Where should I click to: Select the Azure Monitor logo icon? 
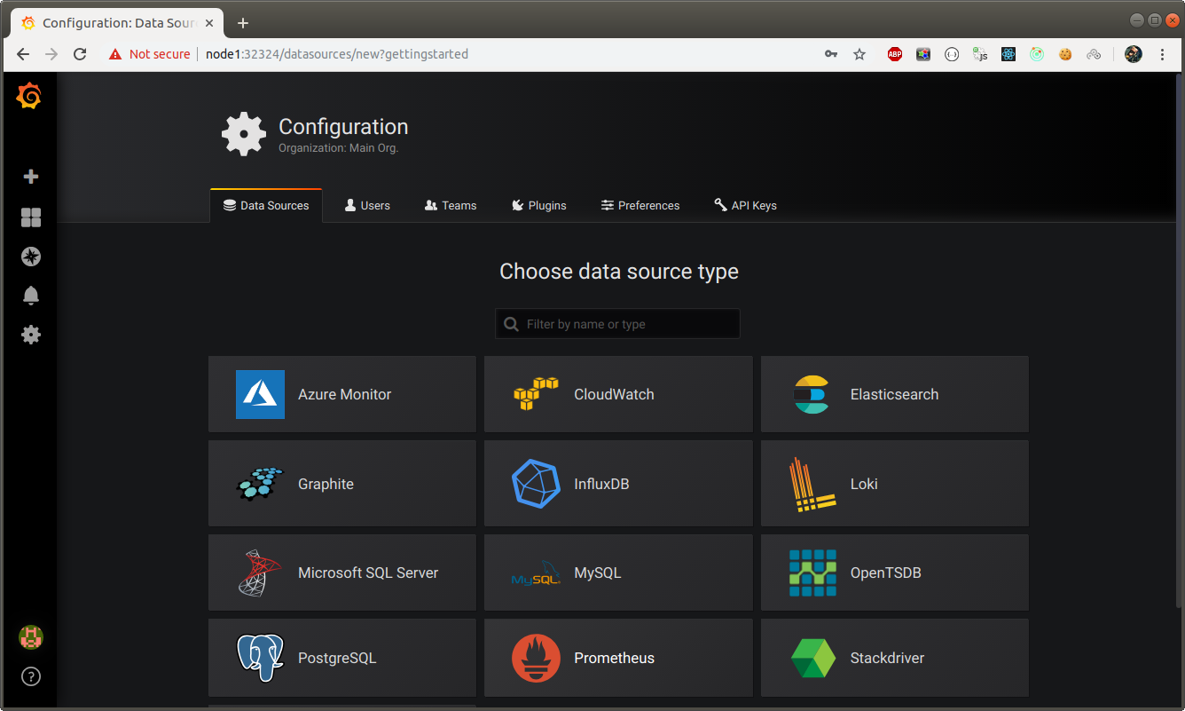[260, 394]
